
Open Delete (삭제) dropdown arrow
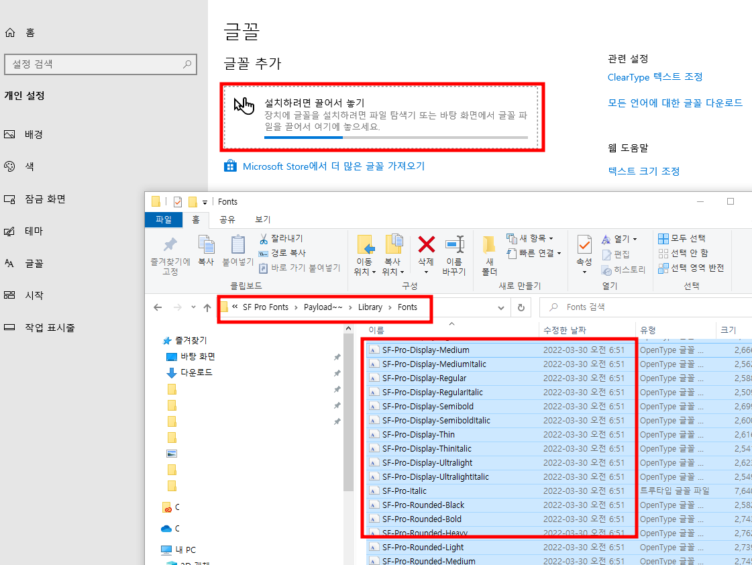click(426, 272)
